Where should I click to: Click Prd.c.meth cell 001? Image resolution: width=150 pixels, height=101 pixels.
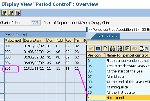click(x=14, y=46)
